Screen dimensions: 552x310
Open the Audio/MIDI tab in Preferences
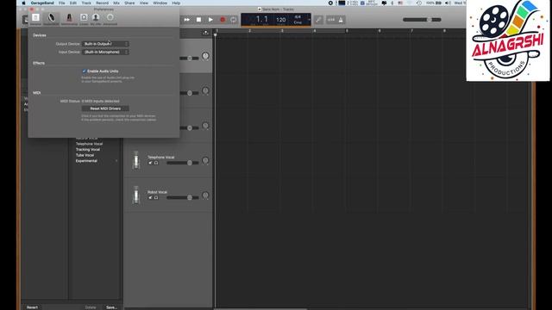coord(52,19)
